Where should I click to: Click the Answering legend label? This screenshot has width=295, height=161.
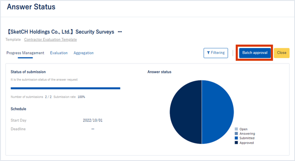[x=247, y=134]
